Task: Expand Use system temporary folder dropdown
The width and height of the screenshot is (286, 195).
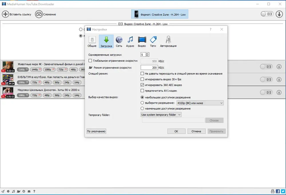Action: pyautogui.click(x=161, y=114)
